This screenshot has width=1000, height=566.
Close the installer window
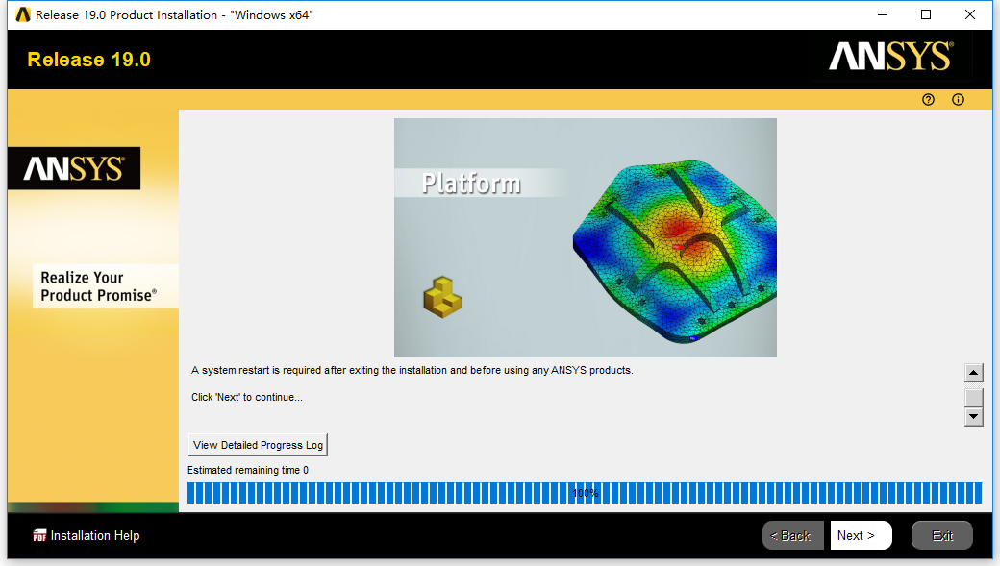(x=969, y=14)
